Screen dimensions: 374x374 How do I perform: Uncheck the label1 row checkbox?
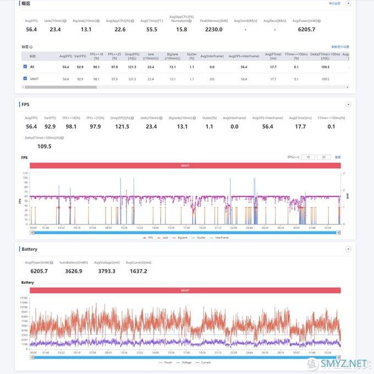(x=25, y=78)
